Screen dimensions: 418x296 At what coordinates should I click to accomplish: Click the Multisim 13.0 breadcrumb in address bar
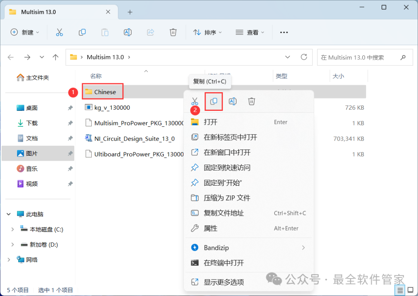pyautogui.click(x=105, y=57)
